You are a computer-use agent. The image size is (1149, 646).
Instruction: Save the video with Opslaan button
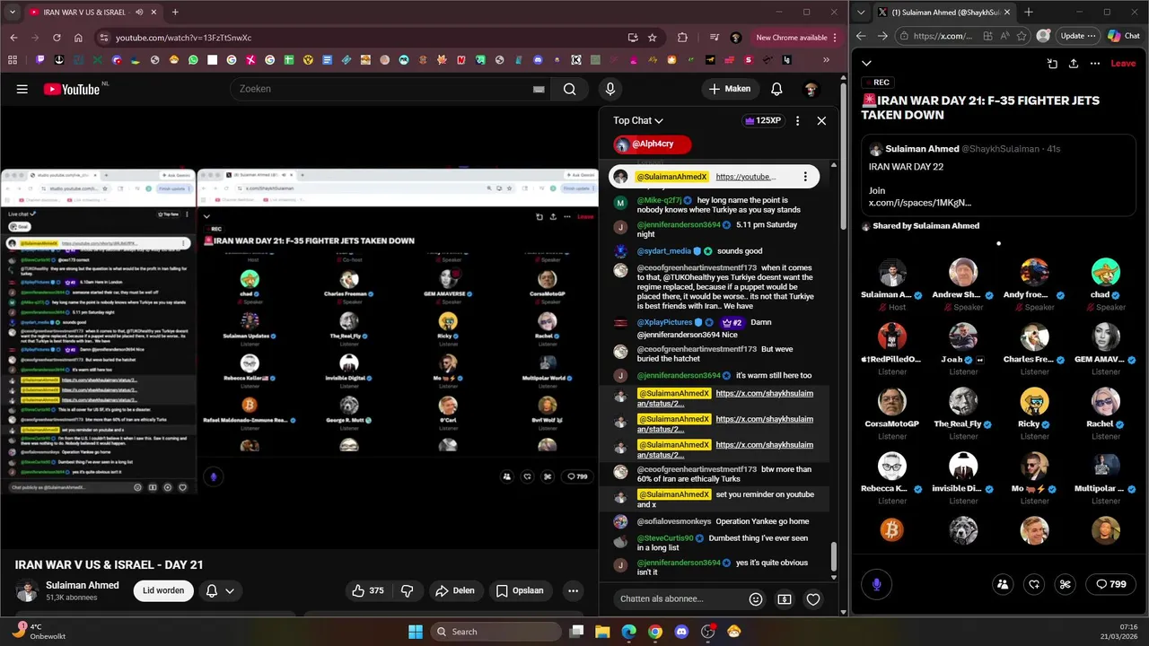[x=520, y=590]
